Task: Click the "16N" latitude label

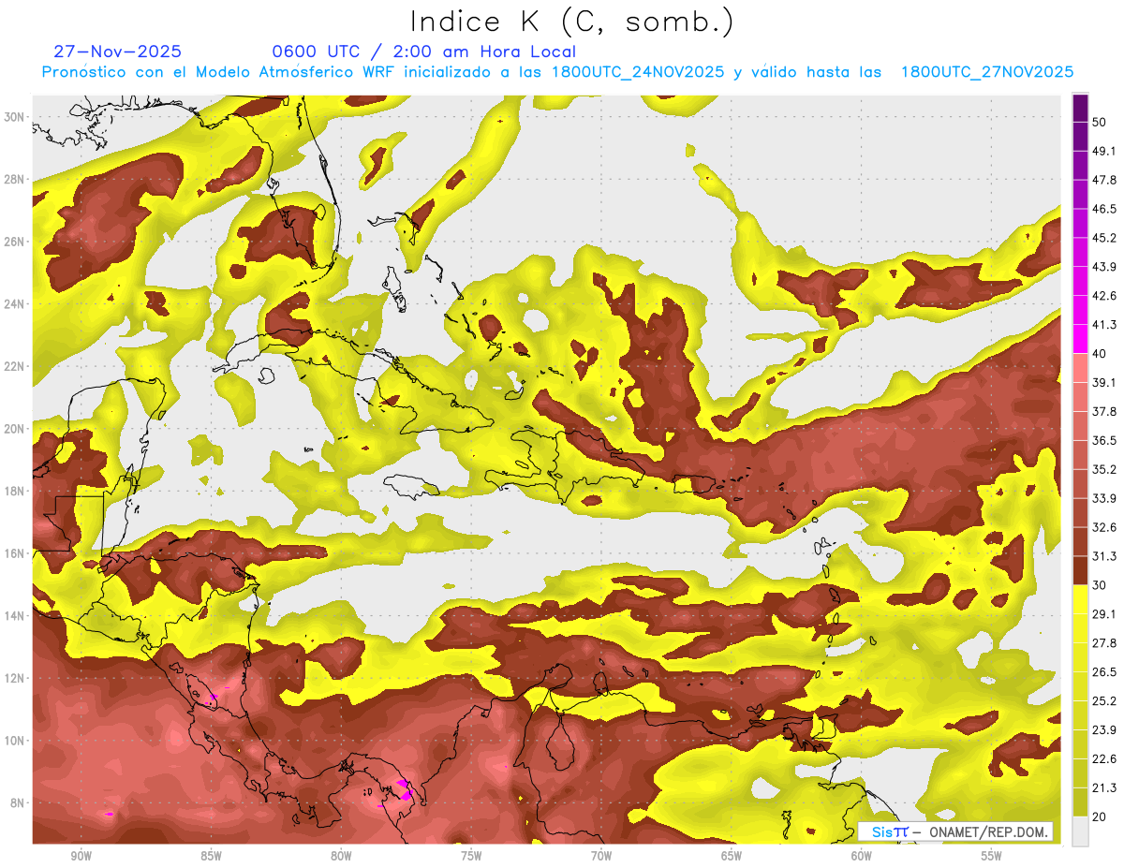Action: pos(15,553)
